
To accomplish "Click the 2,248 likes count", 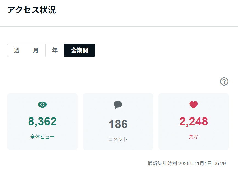I will coord(194,122).
